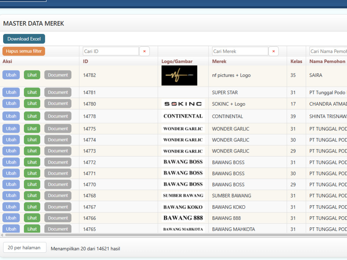Screen dimensions: 347x260
Task: Focus the Cari Nama Pemohon search input
Action: (x=328, y=51)
